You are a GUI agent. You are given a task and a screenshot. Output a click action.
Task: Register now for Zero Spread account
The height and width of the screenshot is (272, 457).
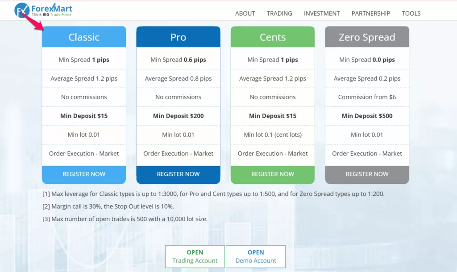(367, 175)
